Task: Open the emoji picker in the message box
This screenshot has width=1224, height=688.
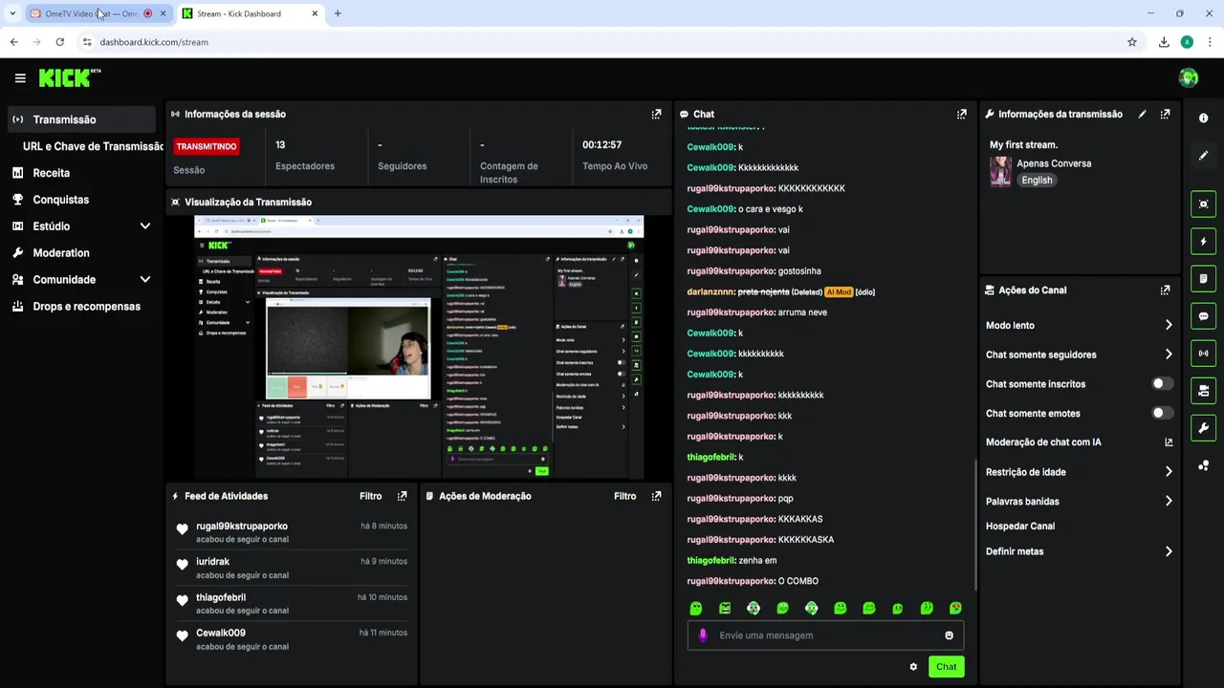Action: tap(949, 635)
